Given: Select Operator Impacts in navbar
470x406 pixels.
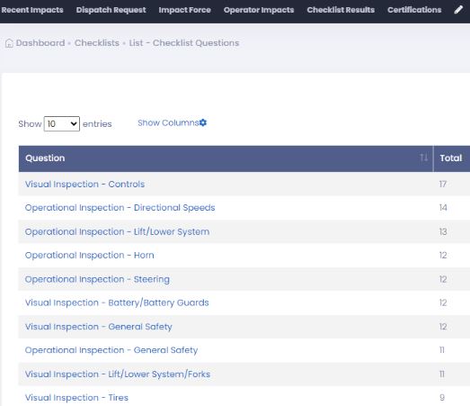Looking at the screenshot, I should (x=259, y=10).
